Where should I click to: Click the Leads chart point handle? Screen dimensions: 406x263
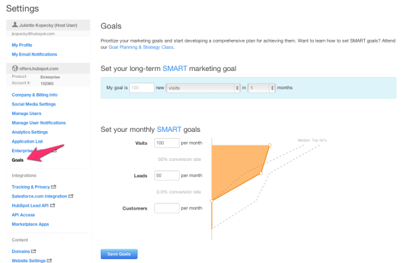point(261,173)
